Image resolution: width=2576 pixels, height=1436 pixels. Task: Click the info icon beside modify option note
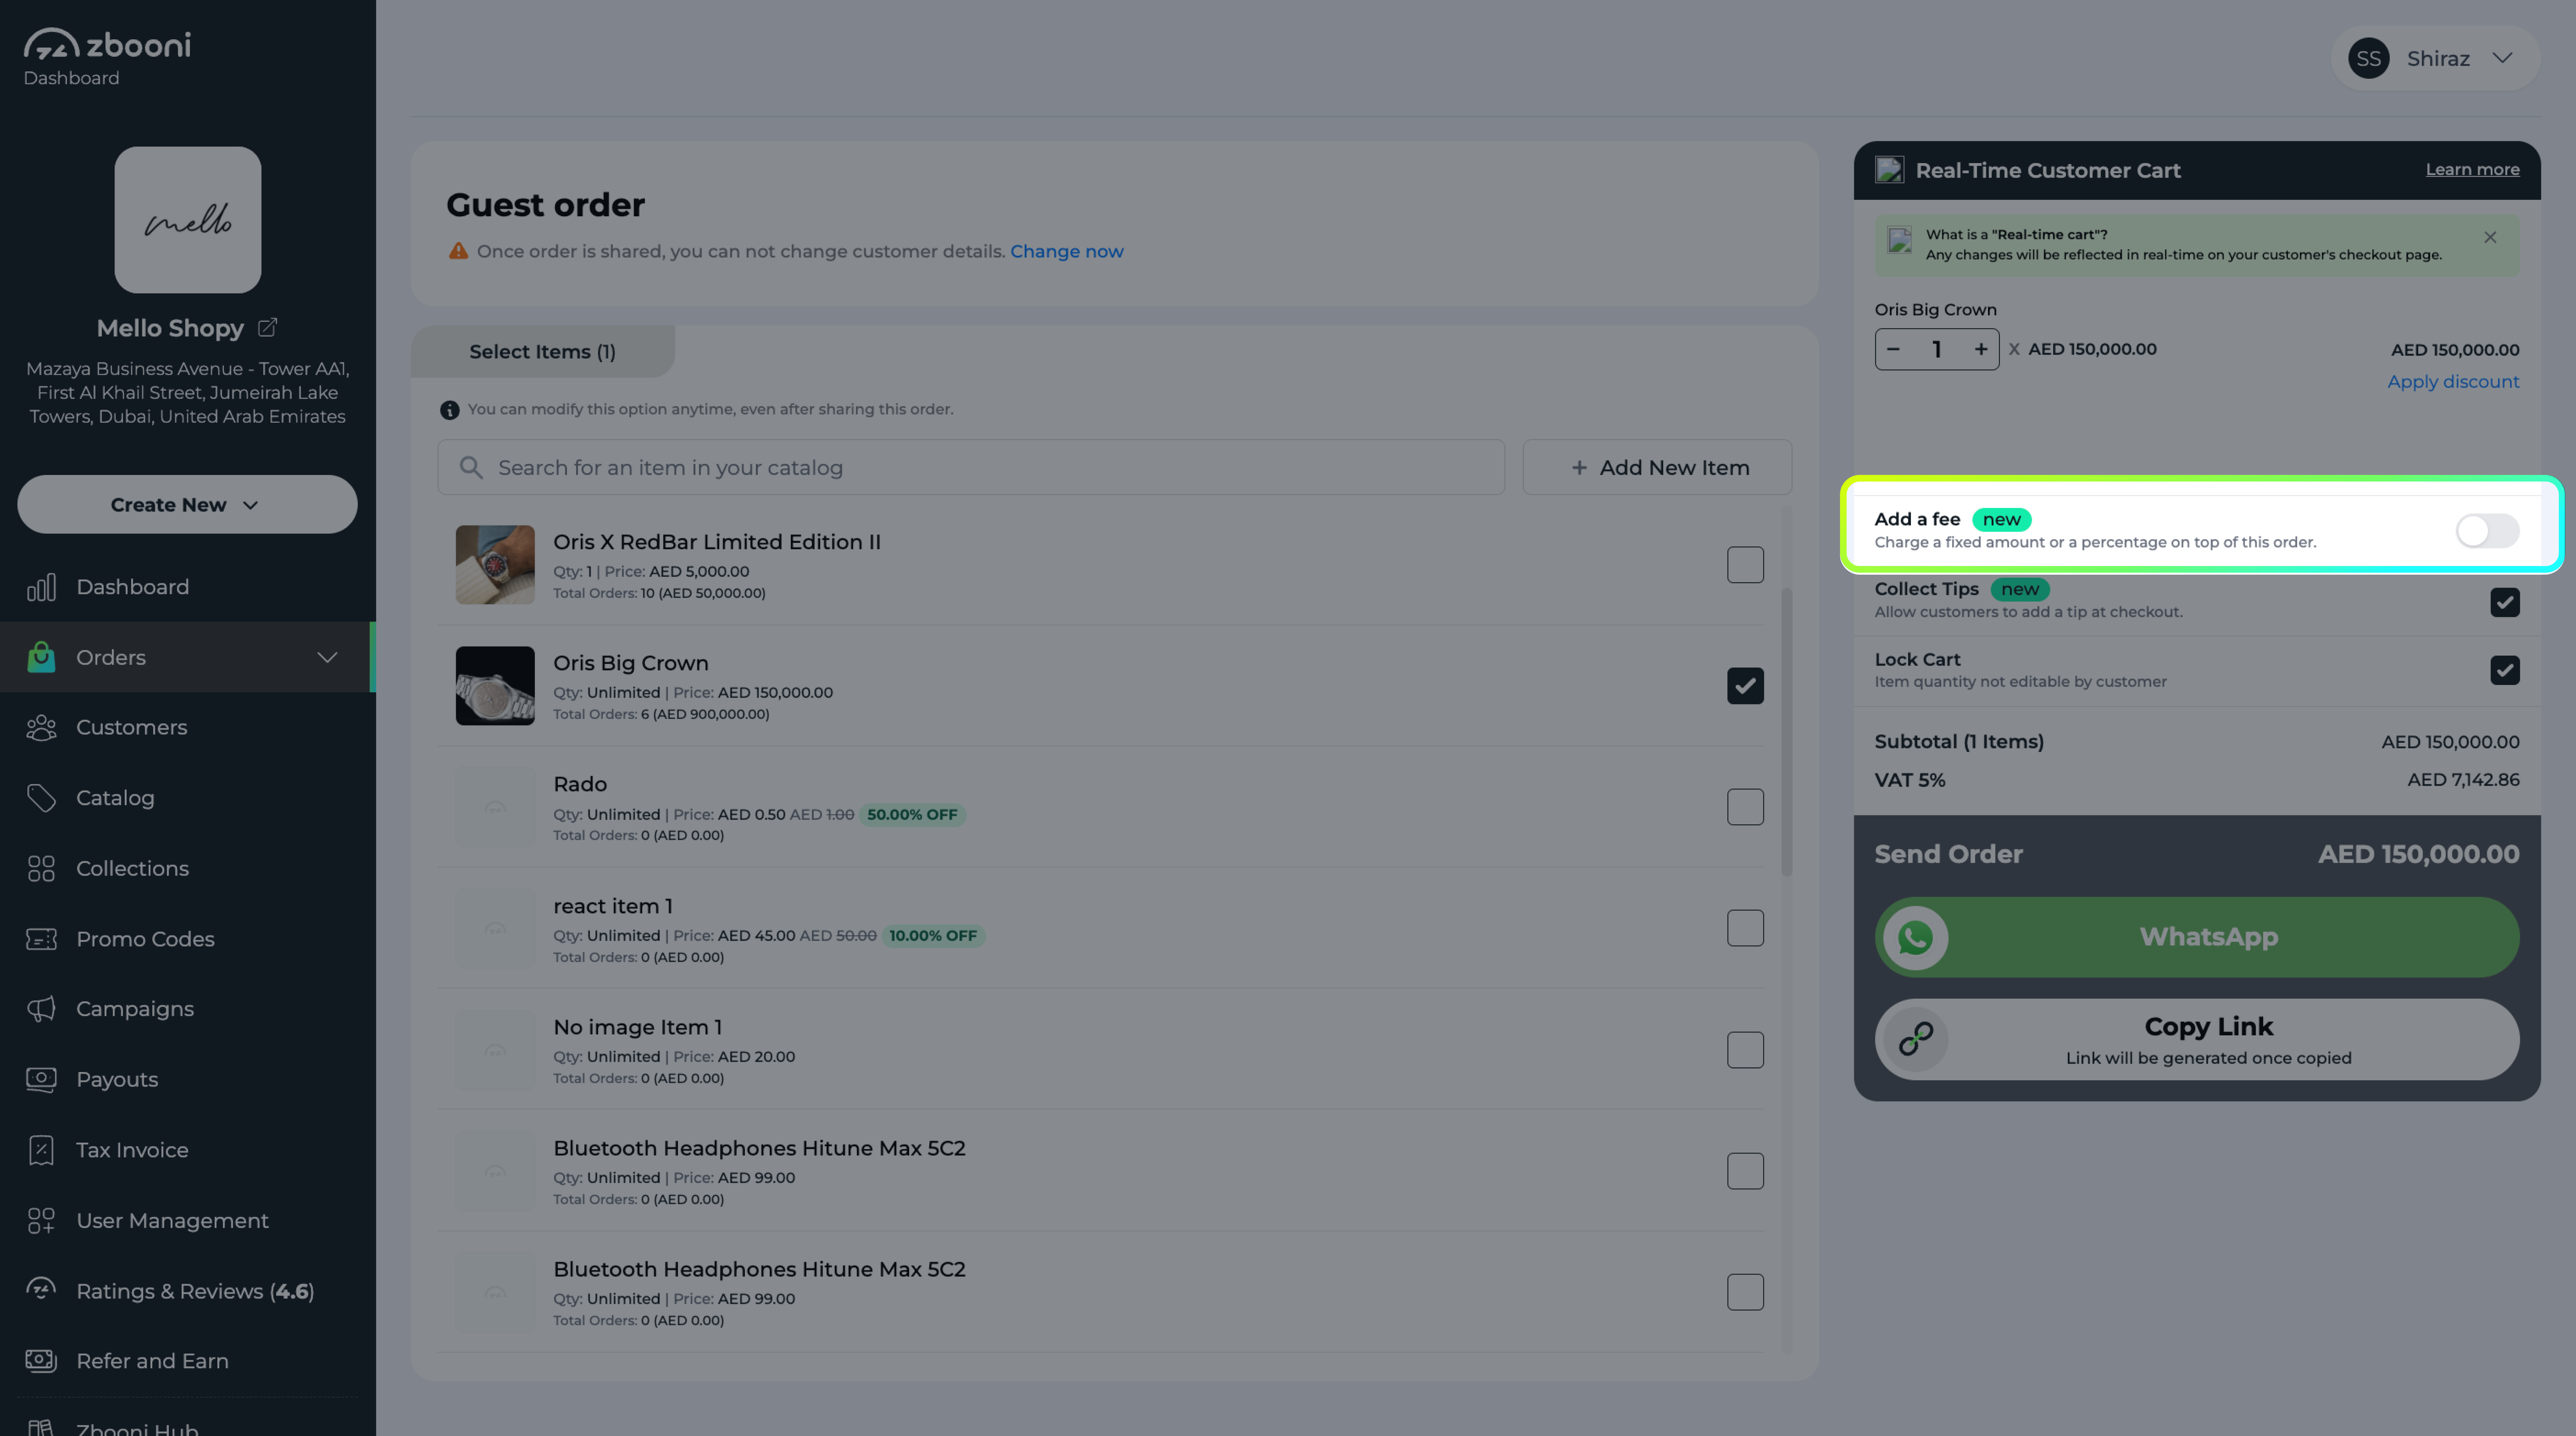tap(450, 410)
